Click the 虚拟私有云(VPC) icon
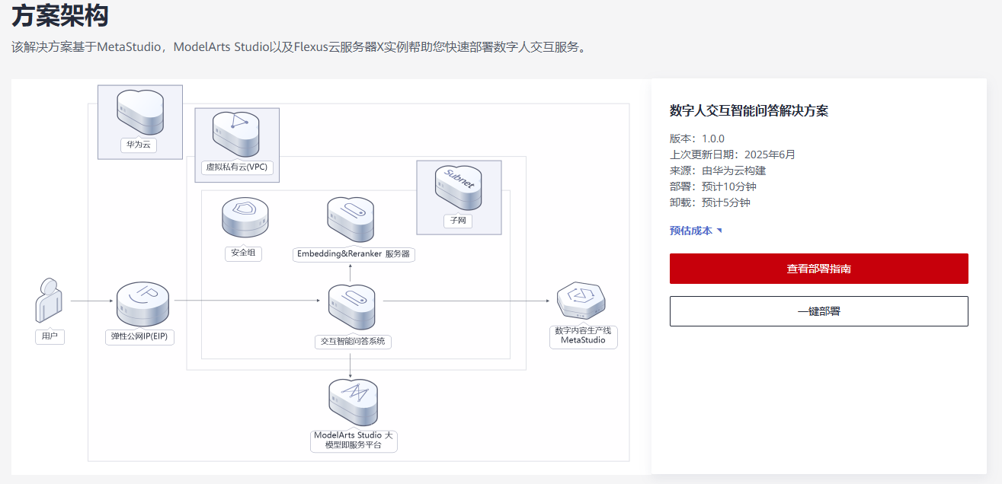The height and width of the screenshot is (484, 1002). click(x=236, y=133)
